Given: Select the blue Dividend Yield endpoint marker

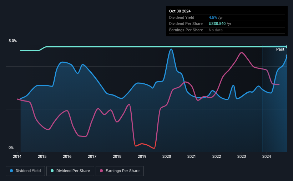Looking at the screenshot, I should click(287, 56).
